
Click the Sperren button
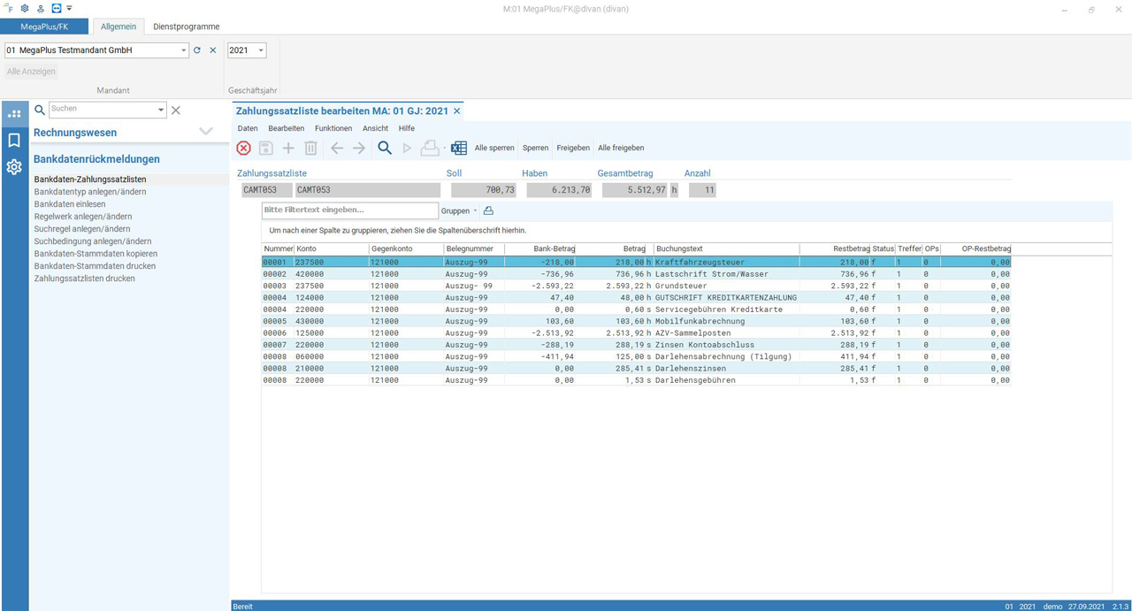point(535,148)
